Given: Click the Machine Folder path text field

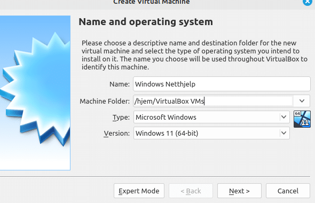Looking at the screenshot, I should point(213,101).
